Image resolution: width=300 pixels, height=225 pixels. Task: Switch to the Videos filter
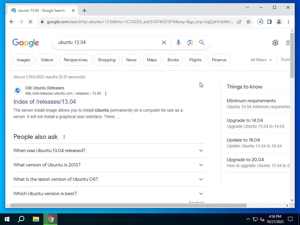pos(47,60)
